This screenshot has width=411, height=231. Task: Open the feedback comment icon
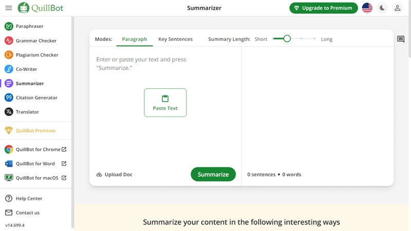[401, 40]
